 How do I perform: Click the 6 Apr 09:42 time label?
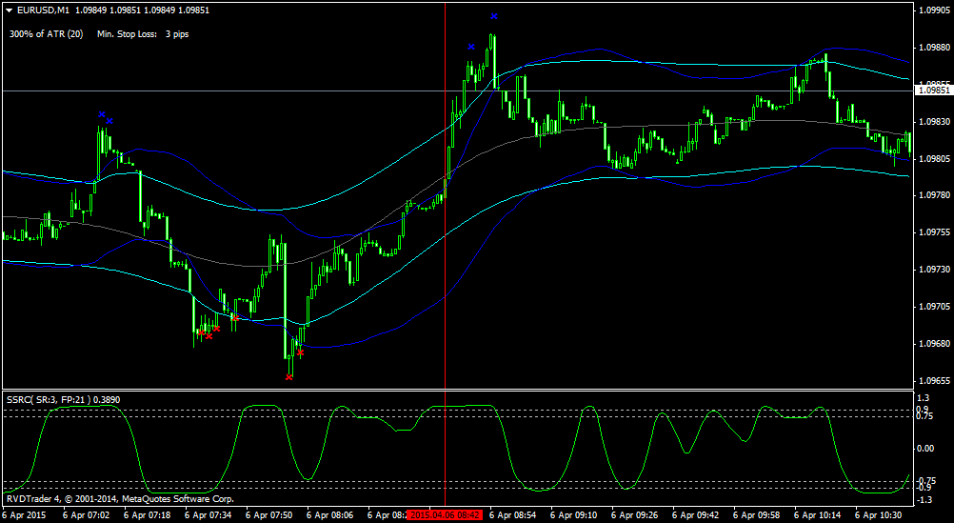pyautogui.click(x=695, y=515)
